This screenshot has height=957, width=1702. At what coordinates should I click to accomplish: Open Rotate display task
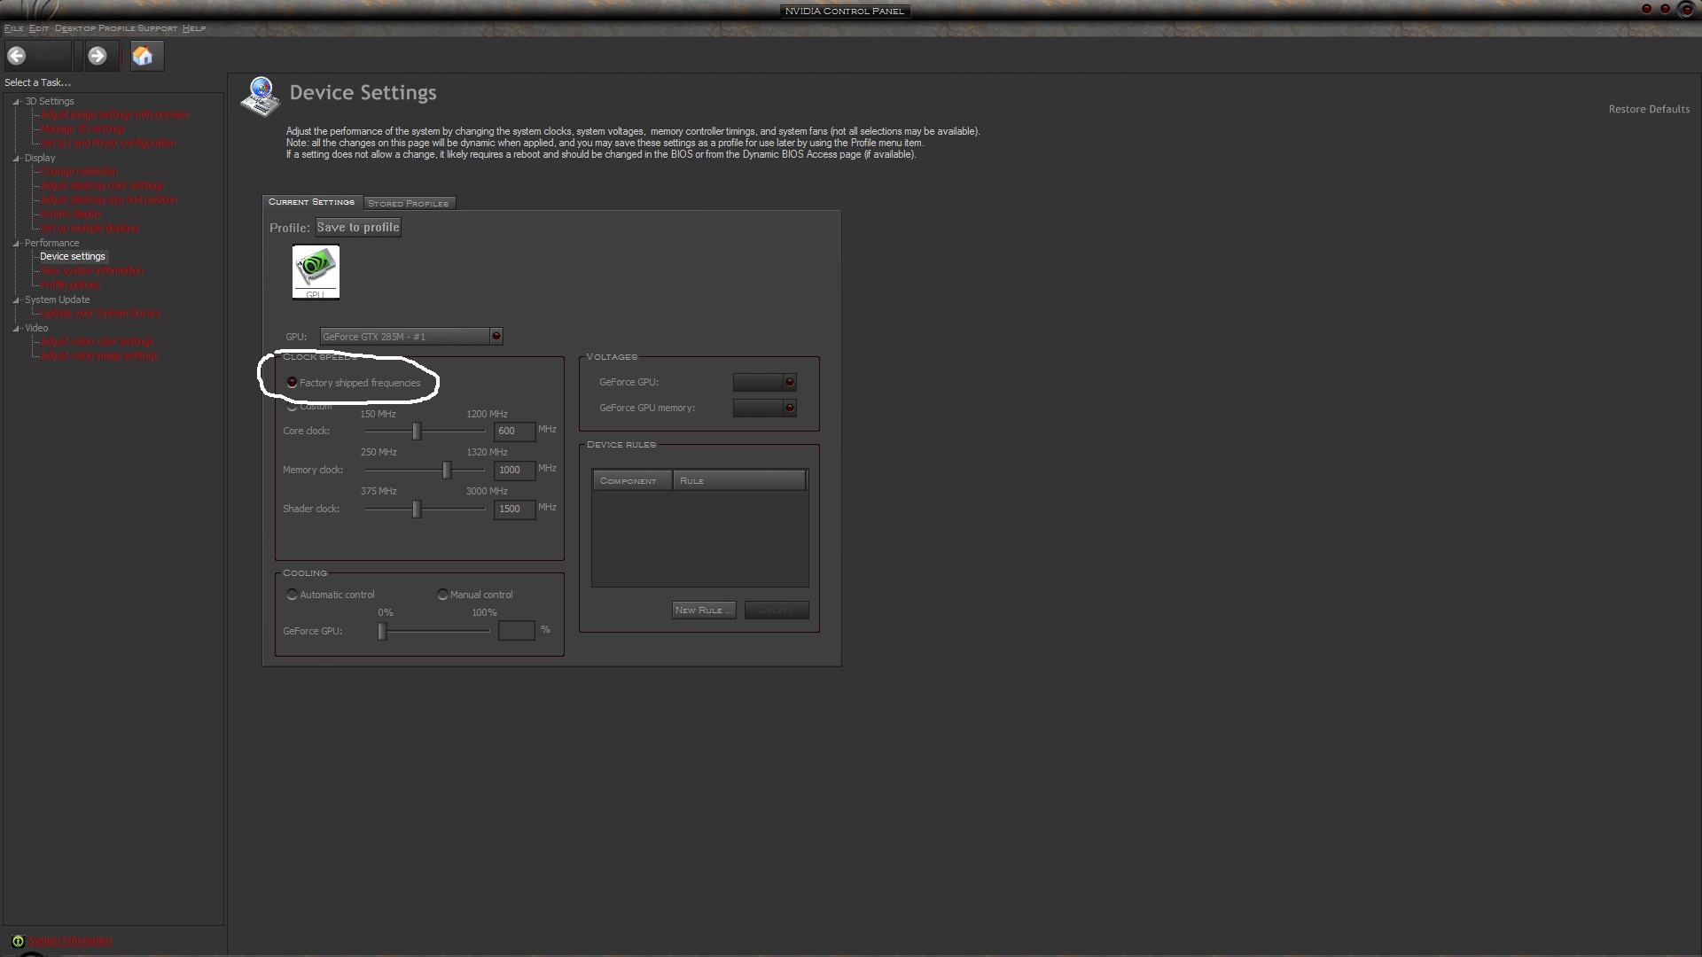(72, 214)
